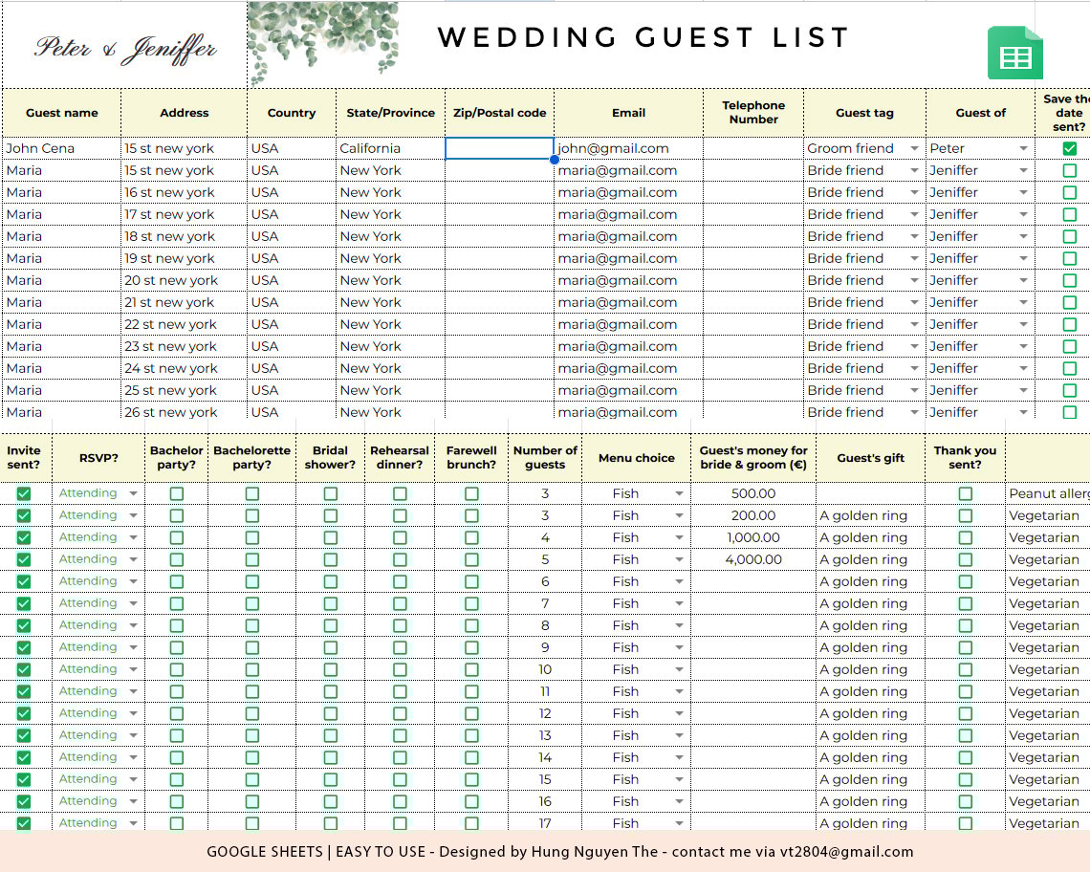The width and height of the screenshot is (1090, 872).
Task: Click the '1,000.00' money cell
Action: click(x=753, y=537)
